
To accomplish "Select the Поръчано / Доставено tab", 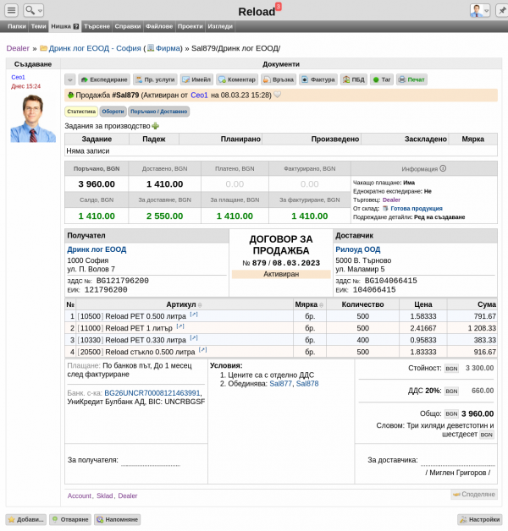I will tap(158, 112).
